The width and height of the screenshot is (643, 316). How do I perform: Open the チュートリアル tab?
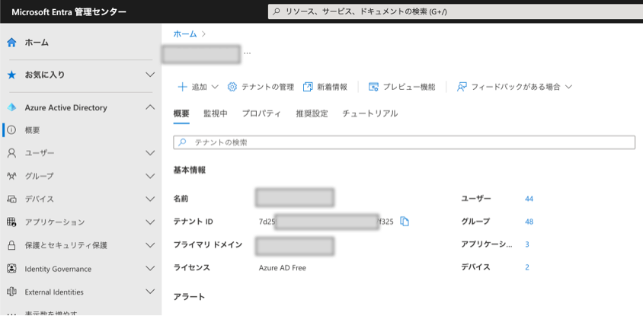point(370,114)
